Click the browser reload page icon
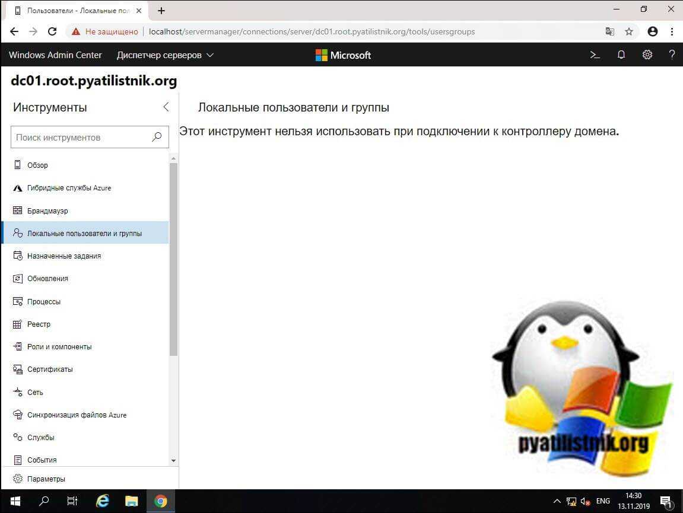Image resolution: width=683 pixels, height=513 pixels. (52, 31)
